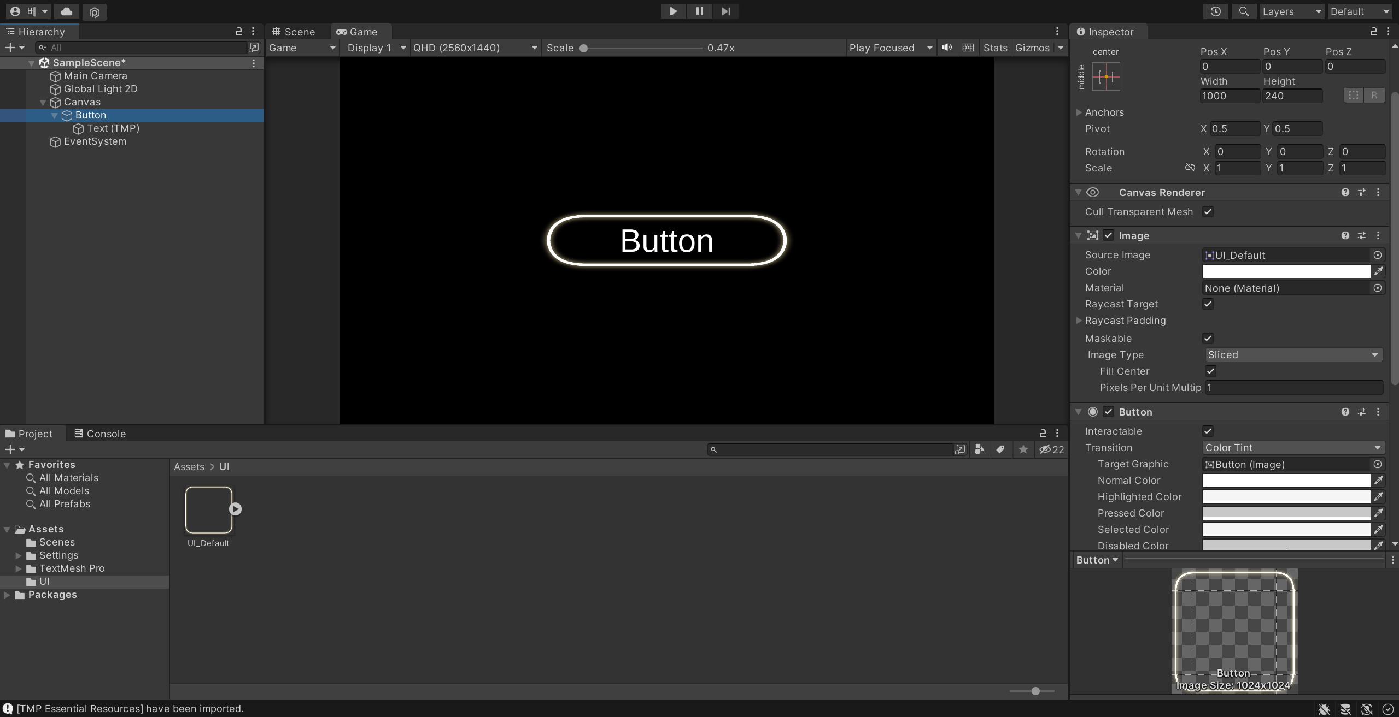Click the Stats button
Viewport: 1399px width, 717px height.
click(x=994, y=48)
